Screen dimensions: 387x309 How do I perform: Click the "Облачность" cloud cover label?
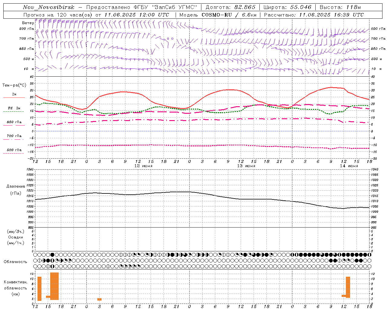(x=15, y=262)
